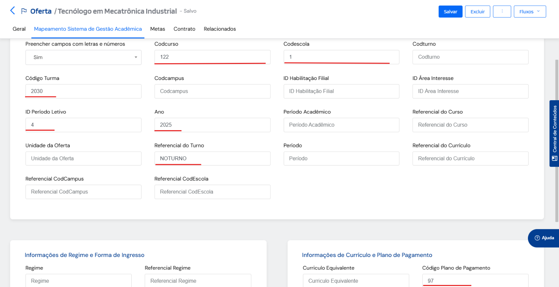Open the Central de Conteúdos side panel

[554, 133]
